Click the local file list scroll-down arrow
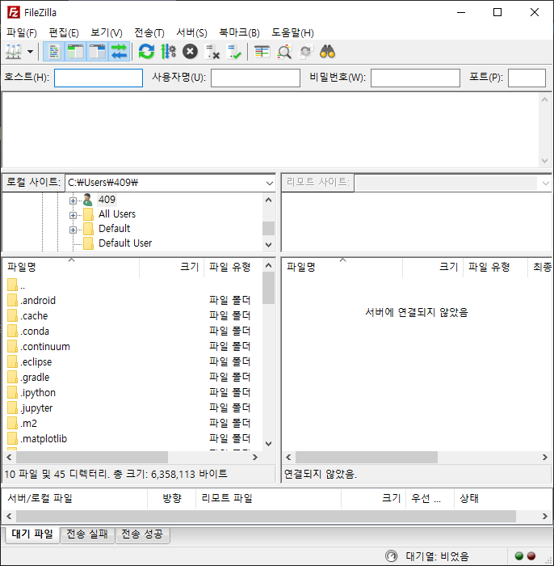554x566 pixels. click(x=269, y=444)
